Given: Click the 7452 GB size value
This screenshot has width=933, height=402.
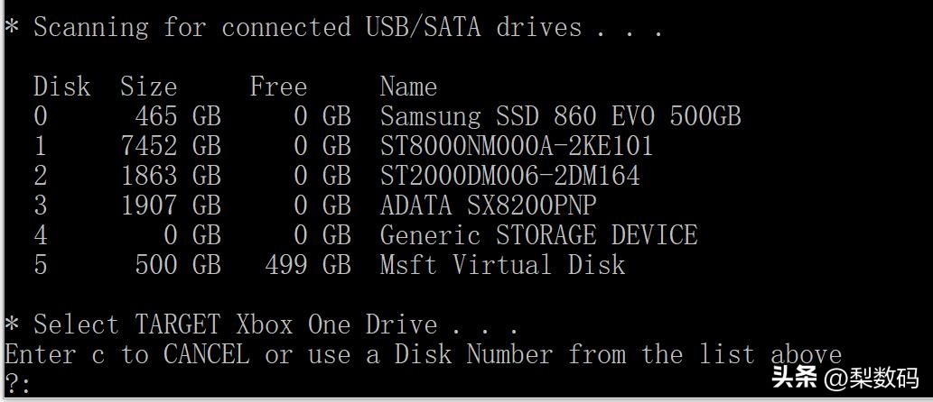Looking at the screenshot, I should click(x=171, y=146).
